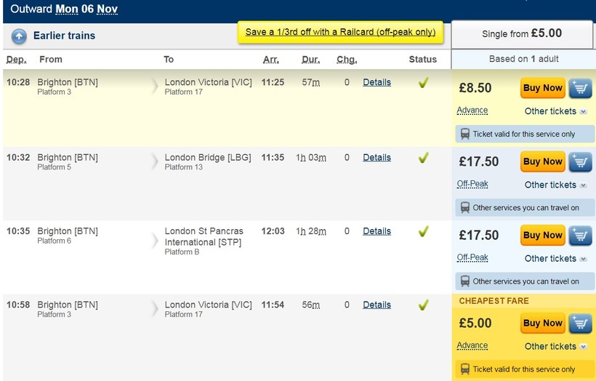Image resolution: width=596 pixels, height=381 pixels.
Task: Click the Railcard 1/3rd off savings link
Action: tap(340, 32)
